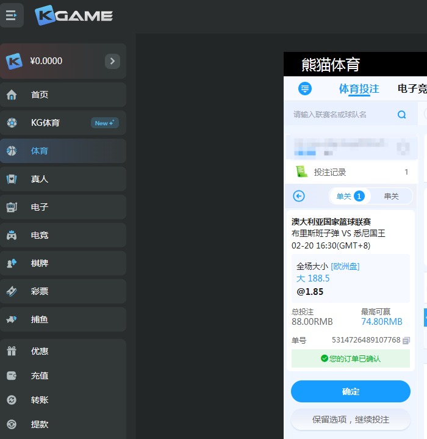Expand the ¥0.0000 balance arrow
Image resolution: width=427 pixels, height=439 pixels.
pos(112,61)
